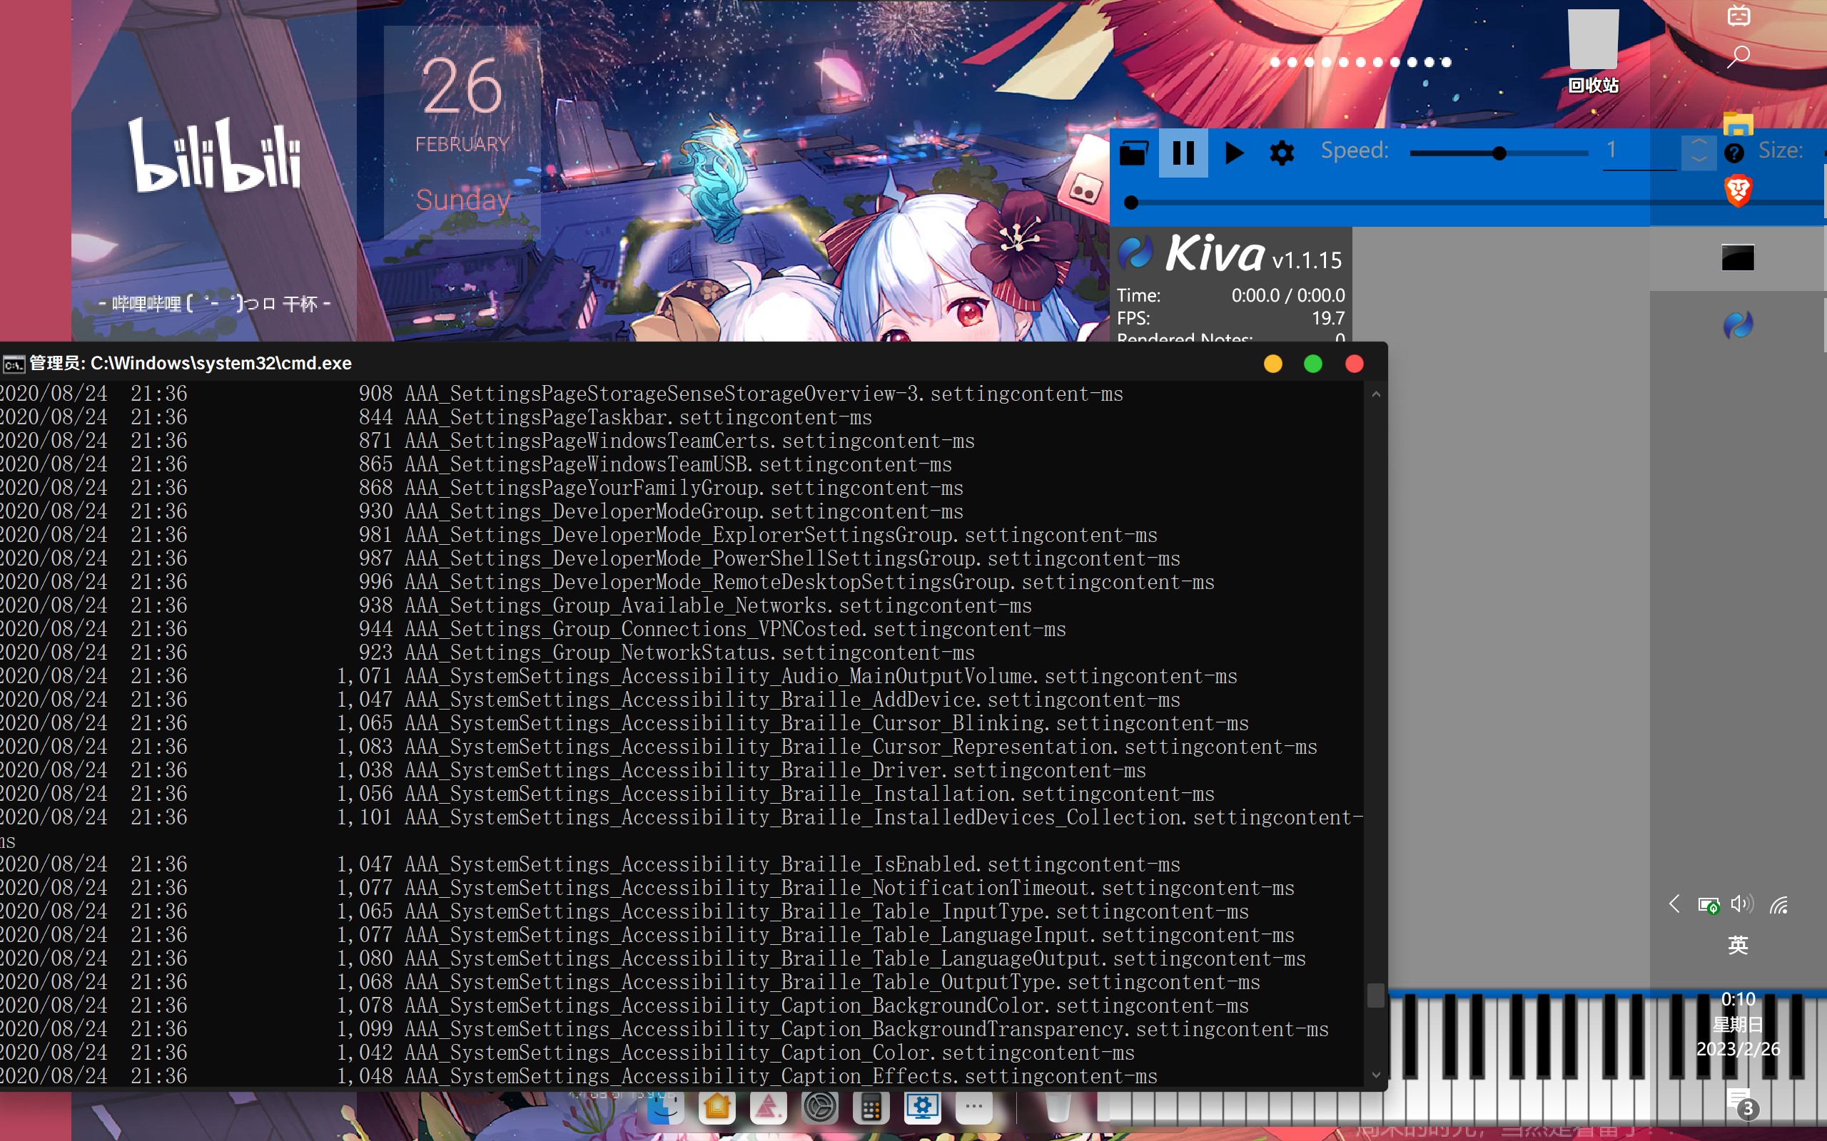The width and height of the screenshot is (1827, 1141).
Task: Select the 回收站 recycle bin desktop icon
Action: [1593, 51]
